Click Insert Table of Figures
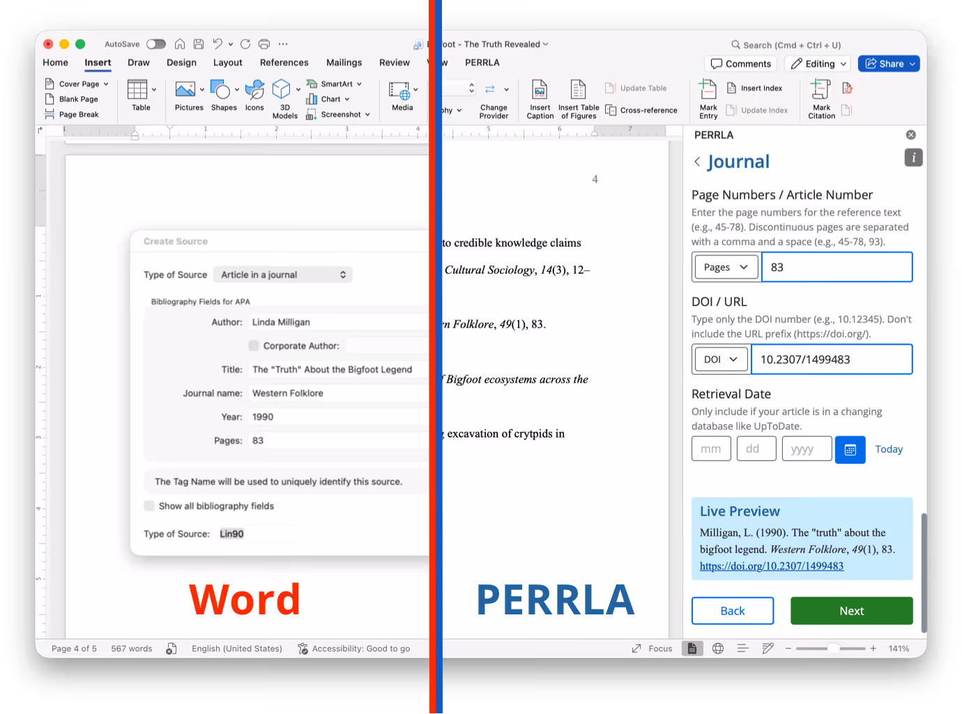 pos(579,100)
